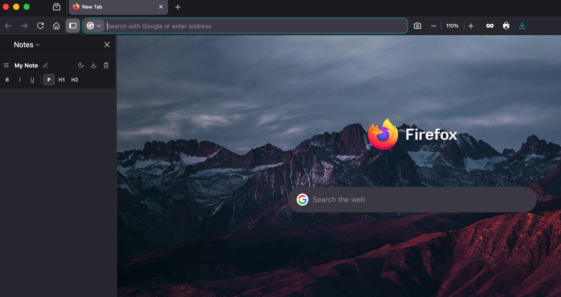Toggle underline formatting in notes

pos(32,80)
